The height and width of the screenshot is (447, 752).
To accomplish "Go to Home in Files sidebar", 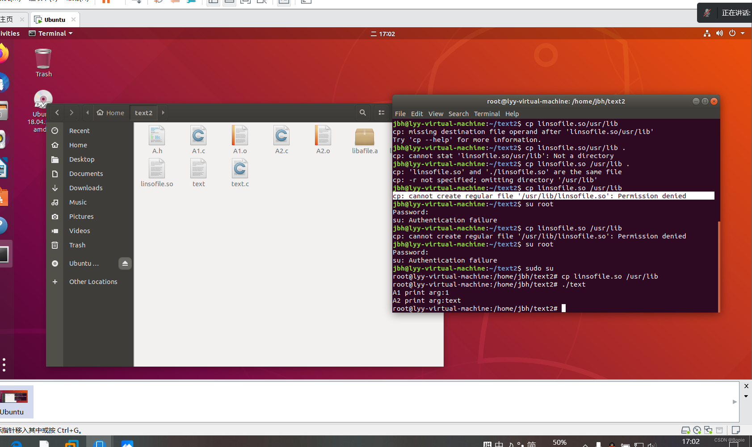I will [x=90, y=145].
